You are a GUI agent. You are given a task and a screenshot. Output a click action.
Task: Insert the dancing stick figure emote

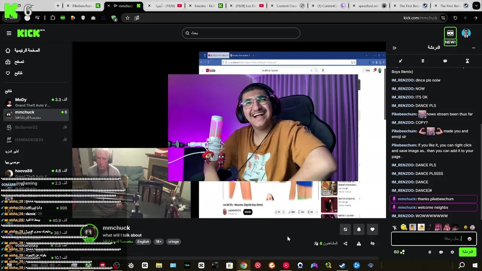(x=395, y=227)
